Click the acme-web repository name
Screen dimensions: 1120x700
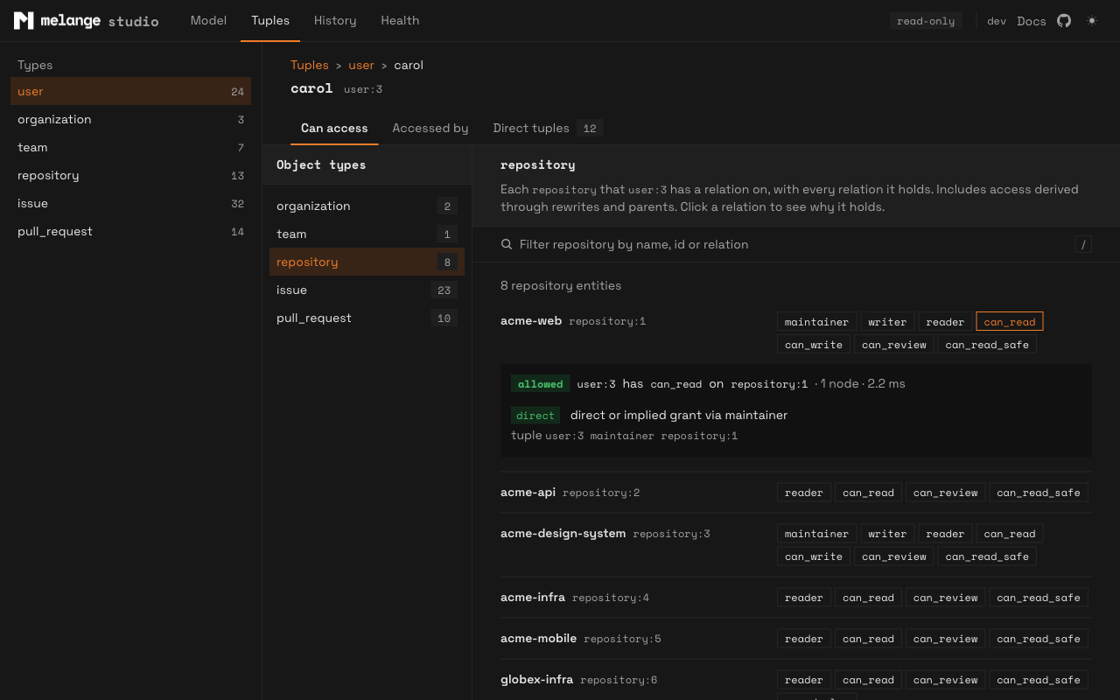531,321
